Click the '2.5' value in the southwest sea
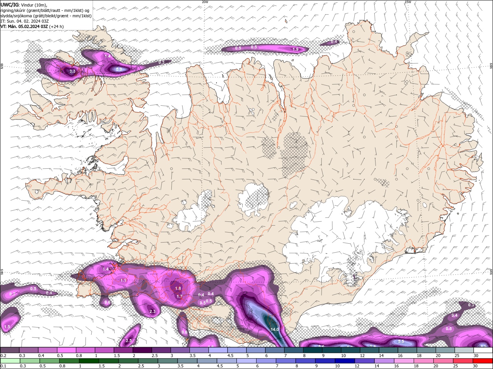 pos(129,341)
